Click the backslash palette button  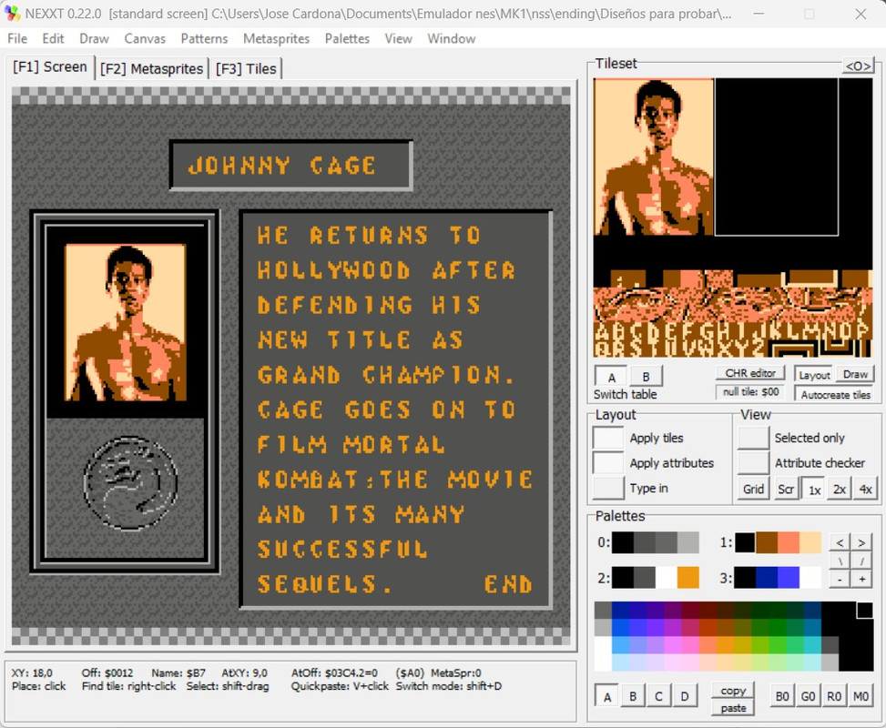pyautogui.click(x=840, y=561)
